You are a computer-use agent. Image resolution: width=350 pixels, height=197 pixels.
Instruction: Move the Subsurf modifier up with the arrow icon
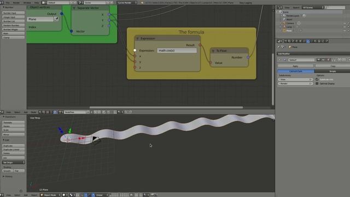click(x=339, y=60)
